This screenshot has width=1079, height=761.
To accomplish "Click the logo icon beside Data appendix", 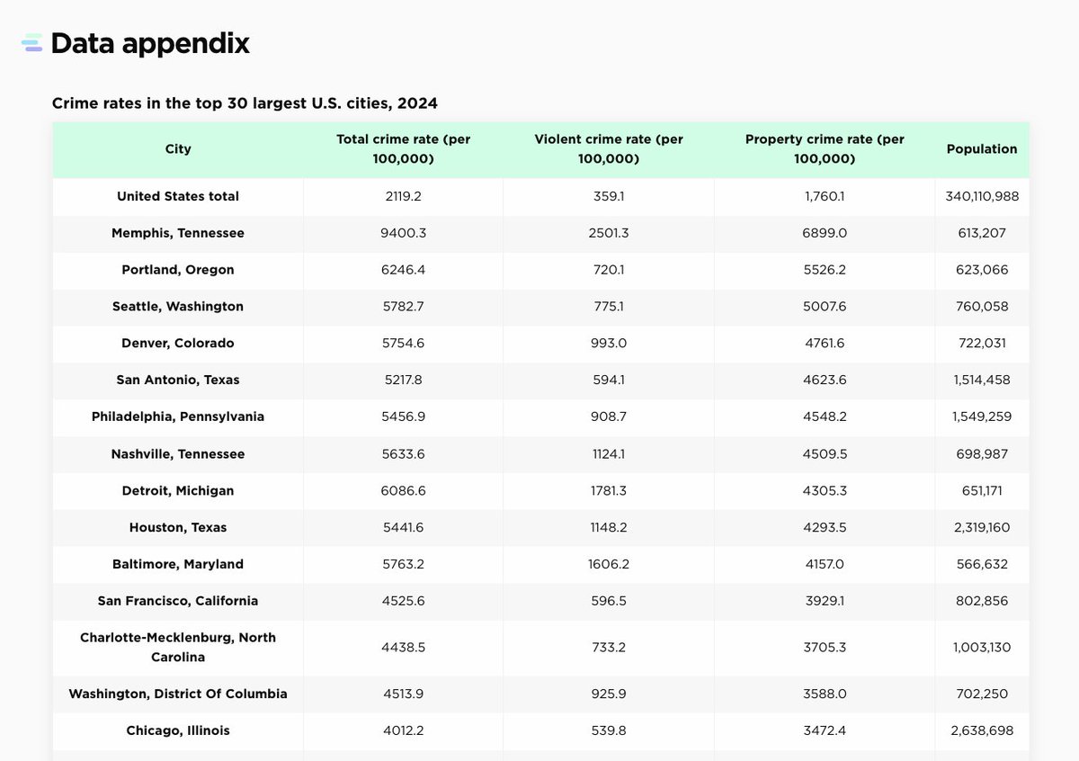I will [32, 42].
